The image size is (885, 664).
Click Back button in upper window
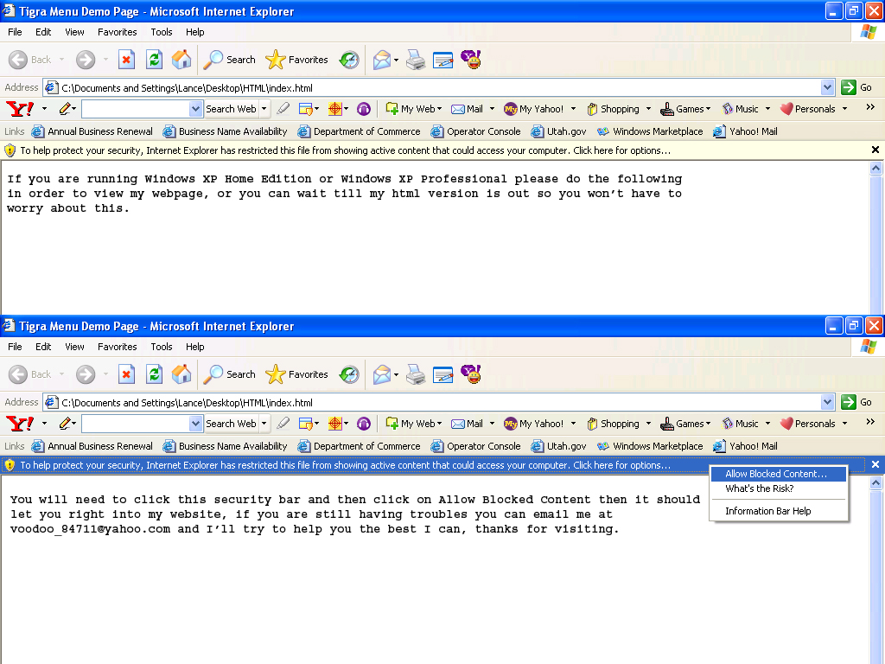(x=30, y=60)
